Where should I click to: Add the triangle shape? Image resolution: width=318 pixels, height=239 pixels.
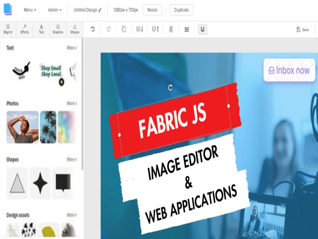coord(17,183)
